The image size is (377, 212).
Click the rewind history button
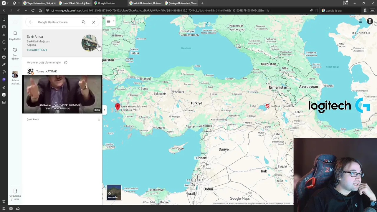point(18,10)
